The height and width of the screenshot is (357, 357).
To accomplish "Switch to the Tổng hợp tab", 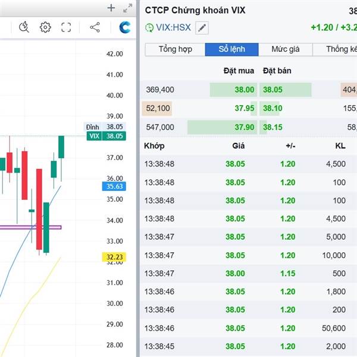I will tap(175, 49).
